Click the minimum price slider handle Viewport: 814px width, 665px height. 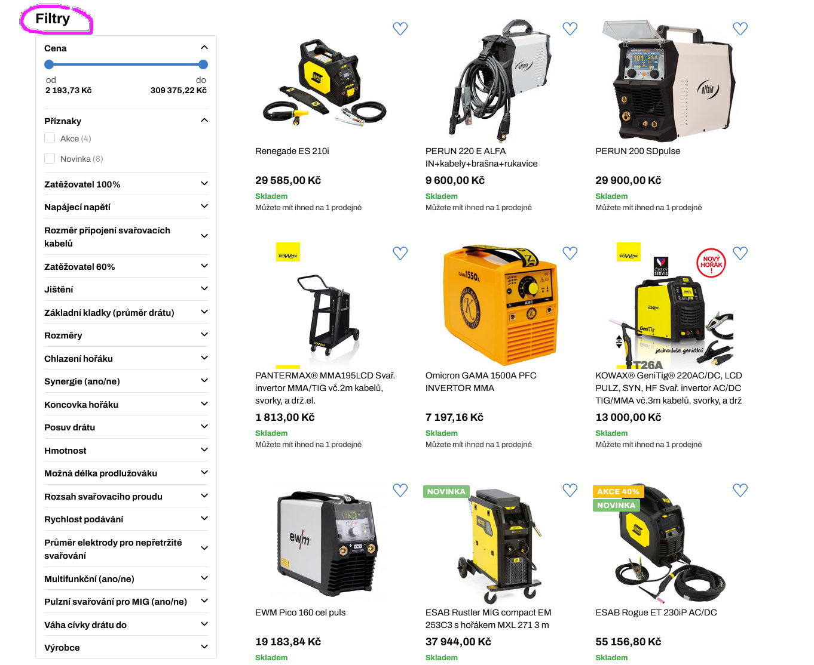tap(49, 64)
